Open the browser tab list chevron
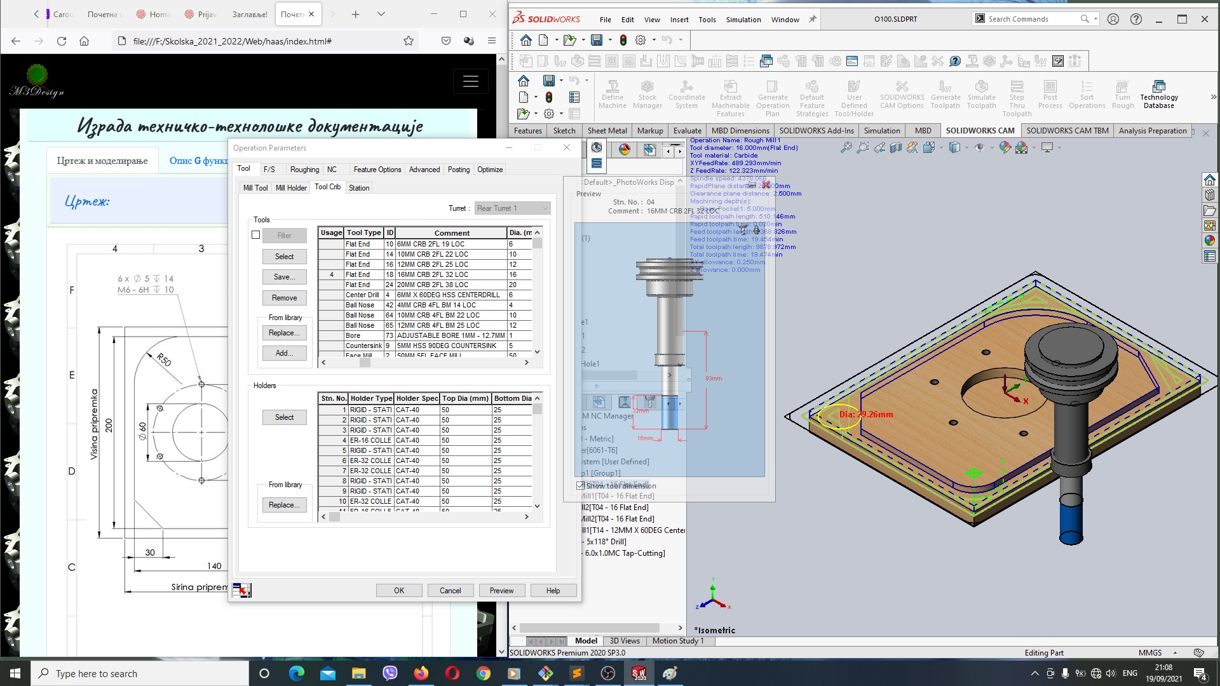Image resolution: width=1220 pixels, height=686 pixels. click(381, 14)
